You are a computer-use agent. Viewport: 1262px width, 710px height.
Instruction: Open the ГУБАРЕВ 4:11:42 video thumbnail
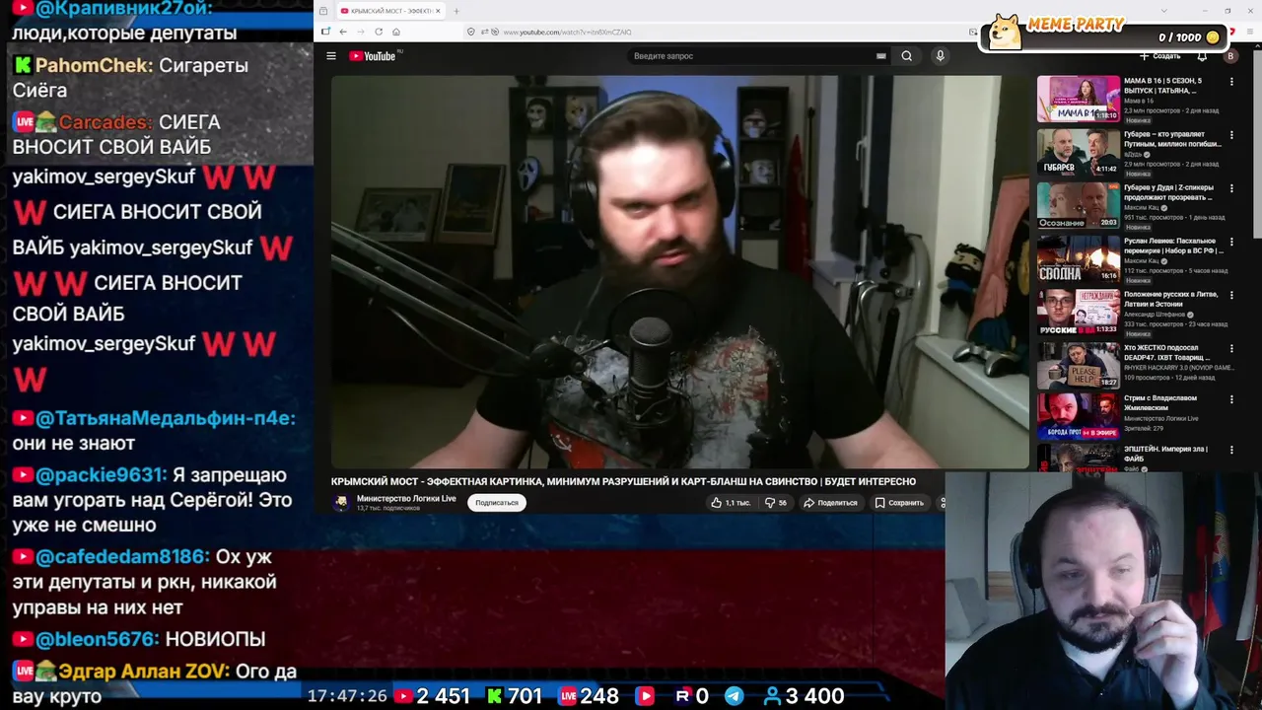1078,152
